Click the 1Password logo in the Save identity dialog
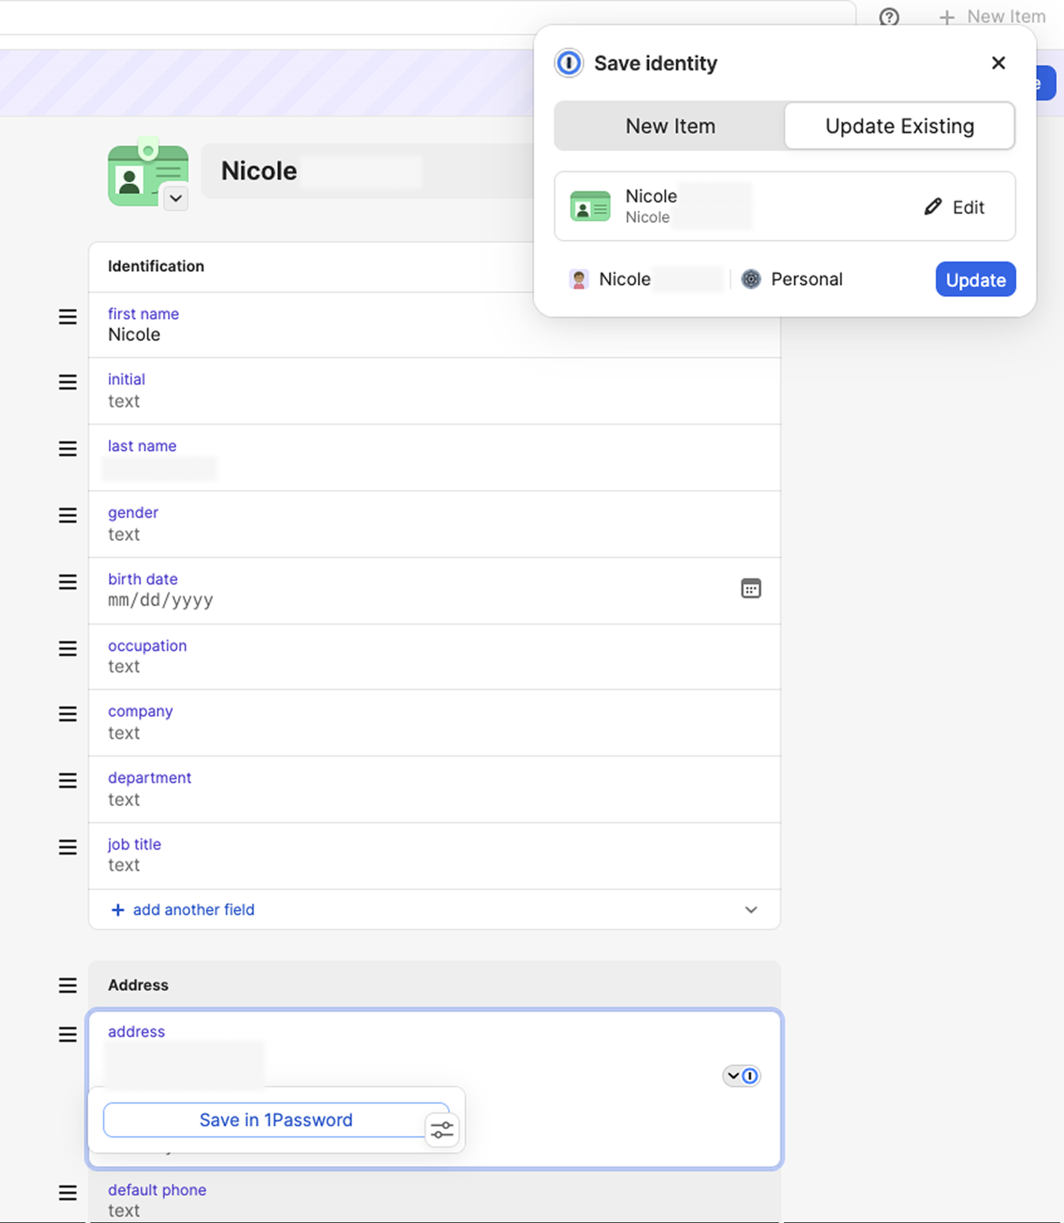Screen dimensions: 1064x1223 tap(568, 63)
